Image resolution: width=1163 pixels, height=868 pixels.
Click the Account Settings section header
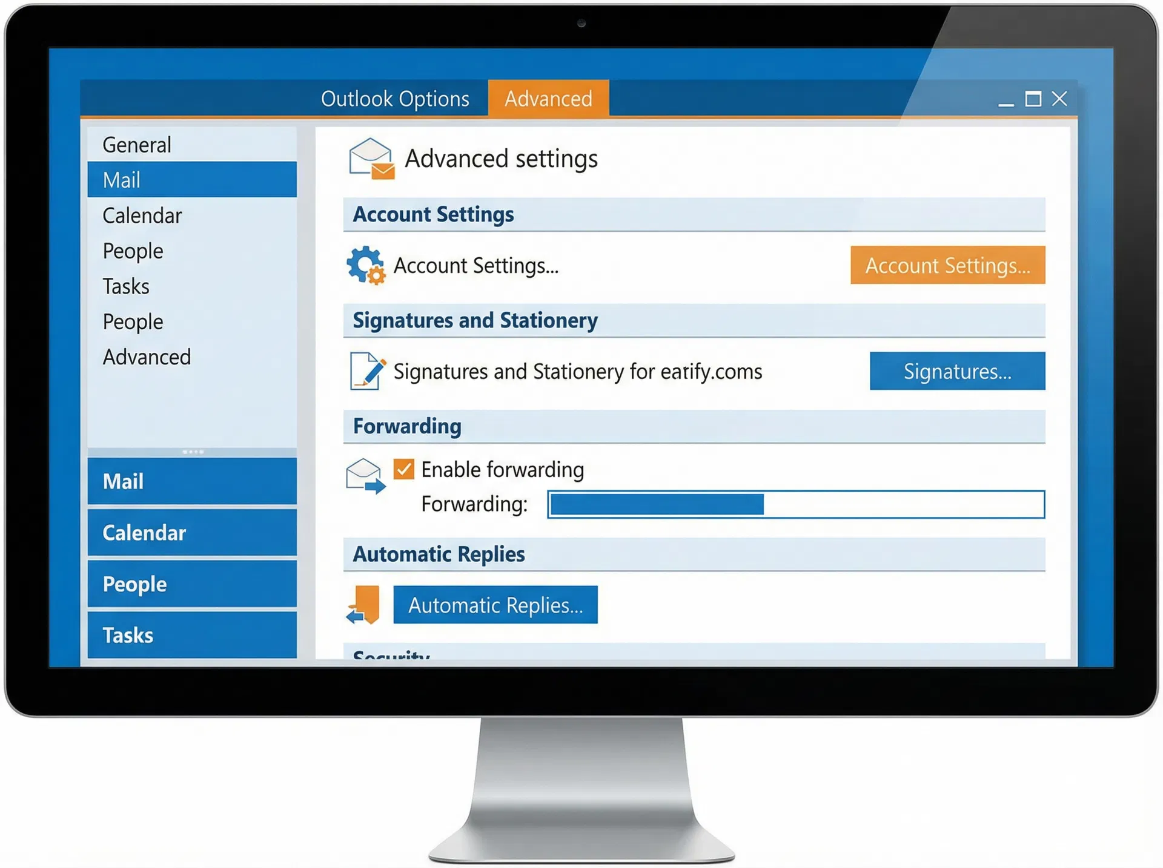[694, 214]
